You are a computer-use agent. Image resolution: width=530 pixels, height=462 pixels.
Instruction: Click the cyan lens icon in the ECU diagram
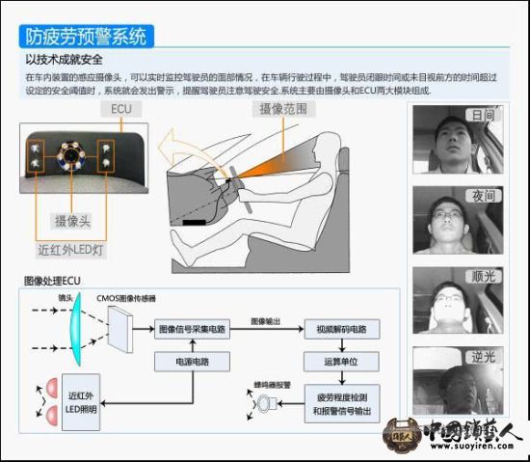tap(76, 330)
